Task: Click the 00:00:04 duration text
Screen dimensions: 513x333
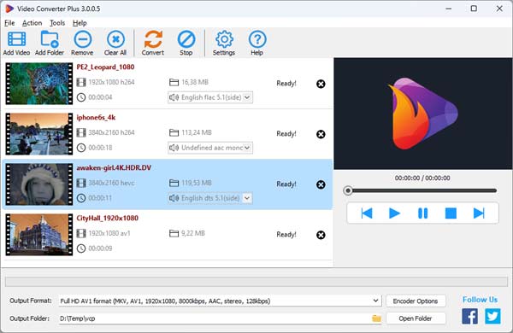Action: [x=100, y=97]
